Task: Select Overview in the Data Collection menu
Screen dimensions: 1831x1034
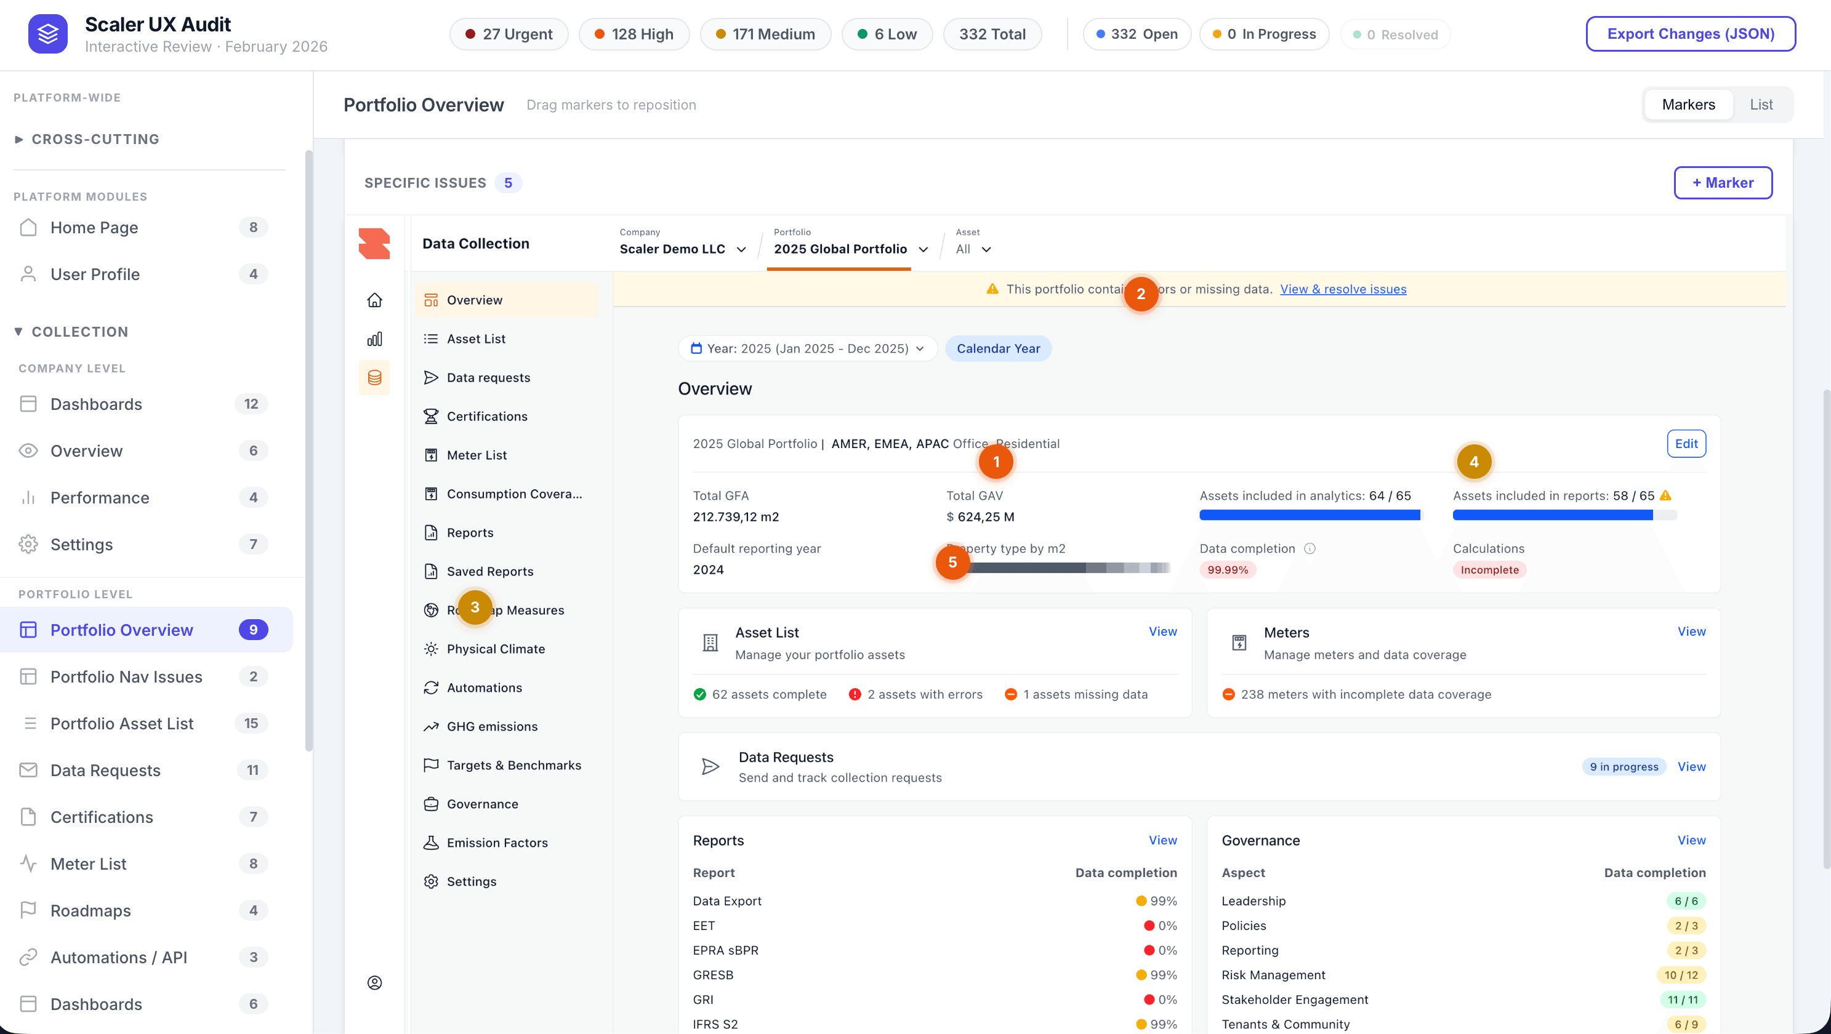Action: (507, 300)
